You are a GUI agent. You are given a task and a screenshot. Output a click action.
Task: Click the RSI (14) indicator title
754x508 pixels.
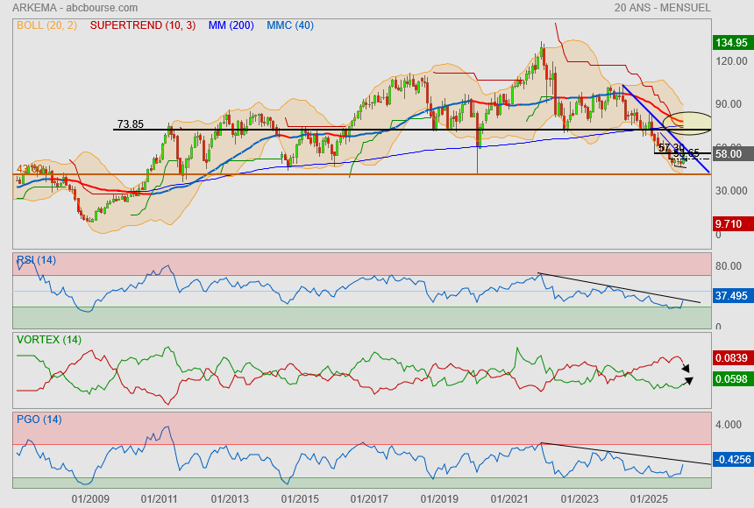click(x=36, y=259)
